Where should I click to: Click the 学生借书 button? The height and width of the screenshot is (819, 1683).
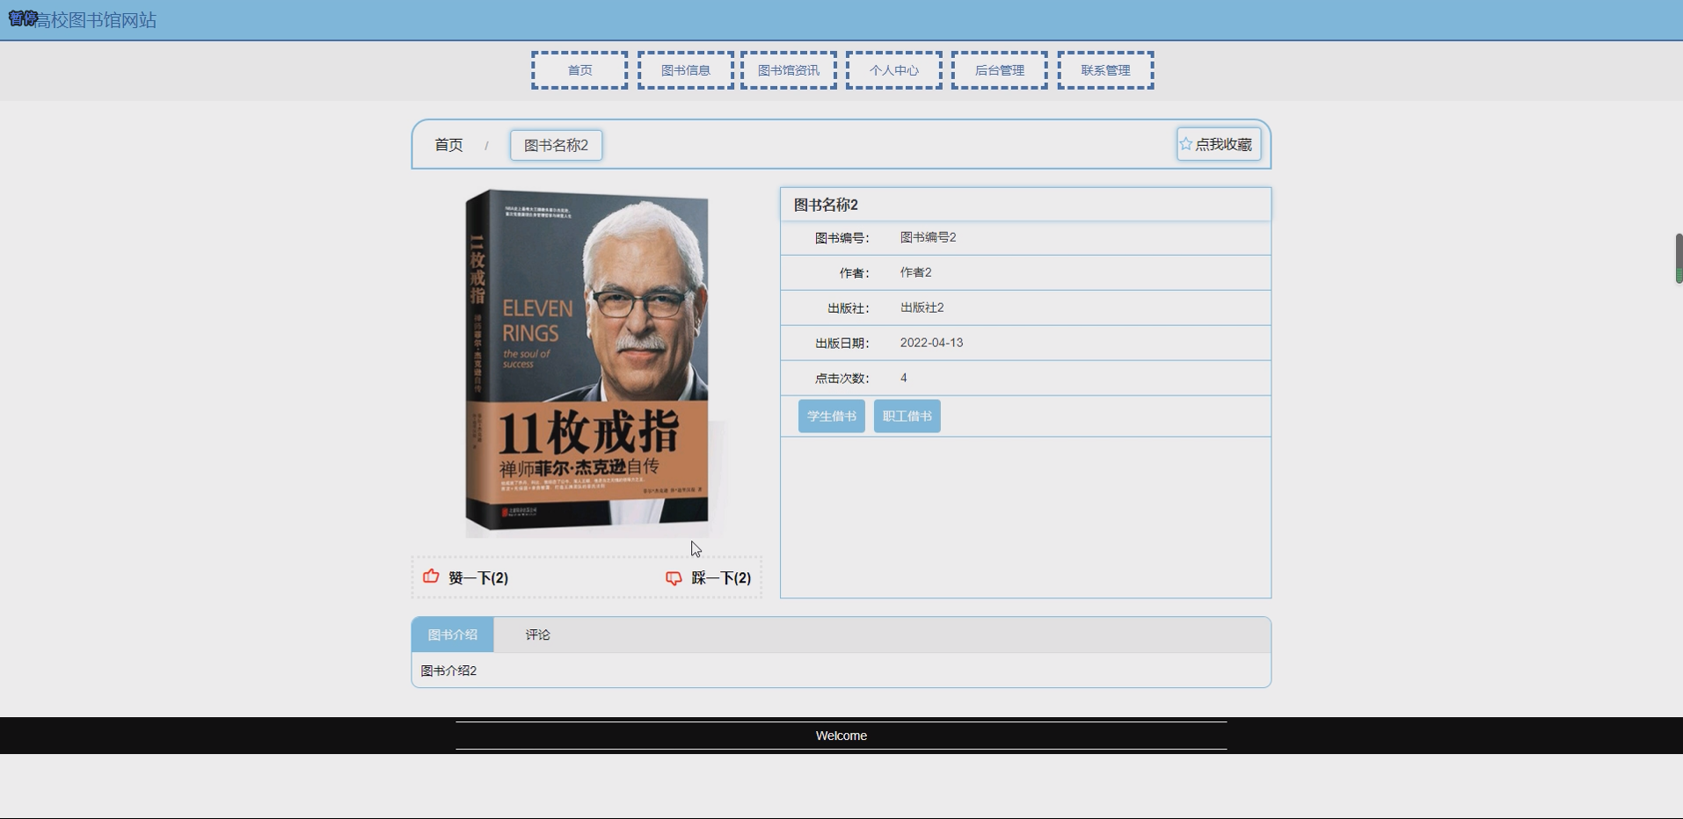pyautogui.click(x=832, y=416)
